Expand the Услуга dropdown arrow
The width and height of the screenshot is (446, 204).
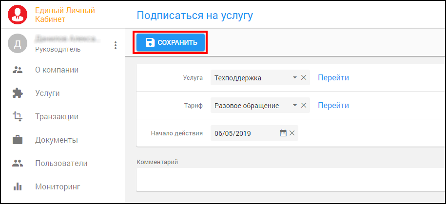[294, 77]
